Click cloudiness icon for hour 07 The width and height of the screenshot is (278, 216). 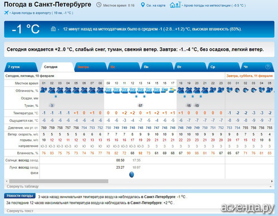click(x=92, y=91)
